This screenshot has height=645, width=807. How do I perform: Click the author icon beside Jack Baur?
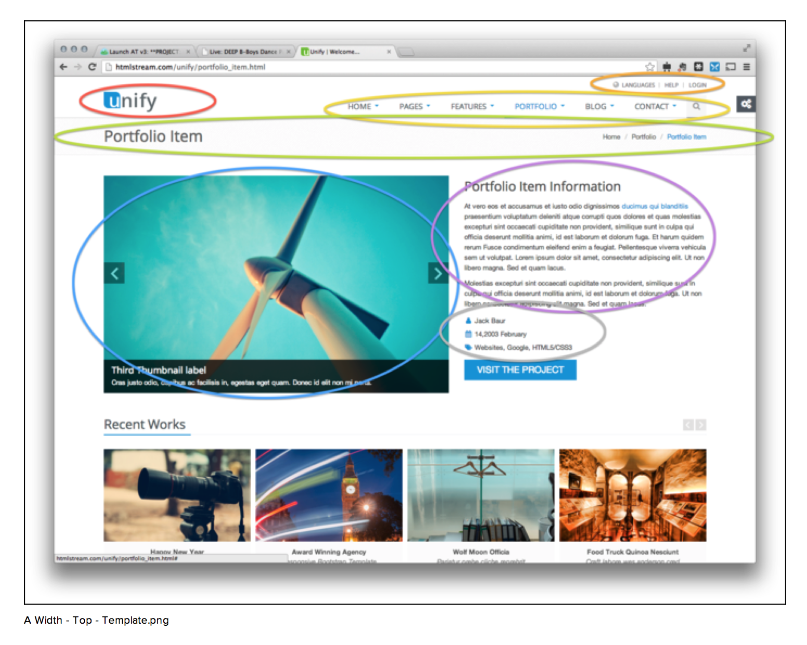pyautogui.click(x=468, y=321)
